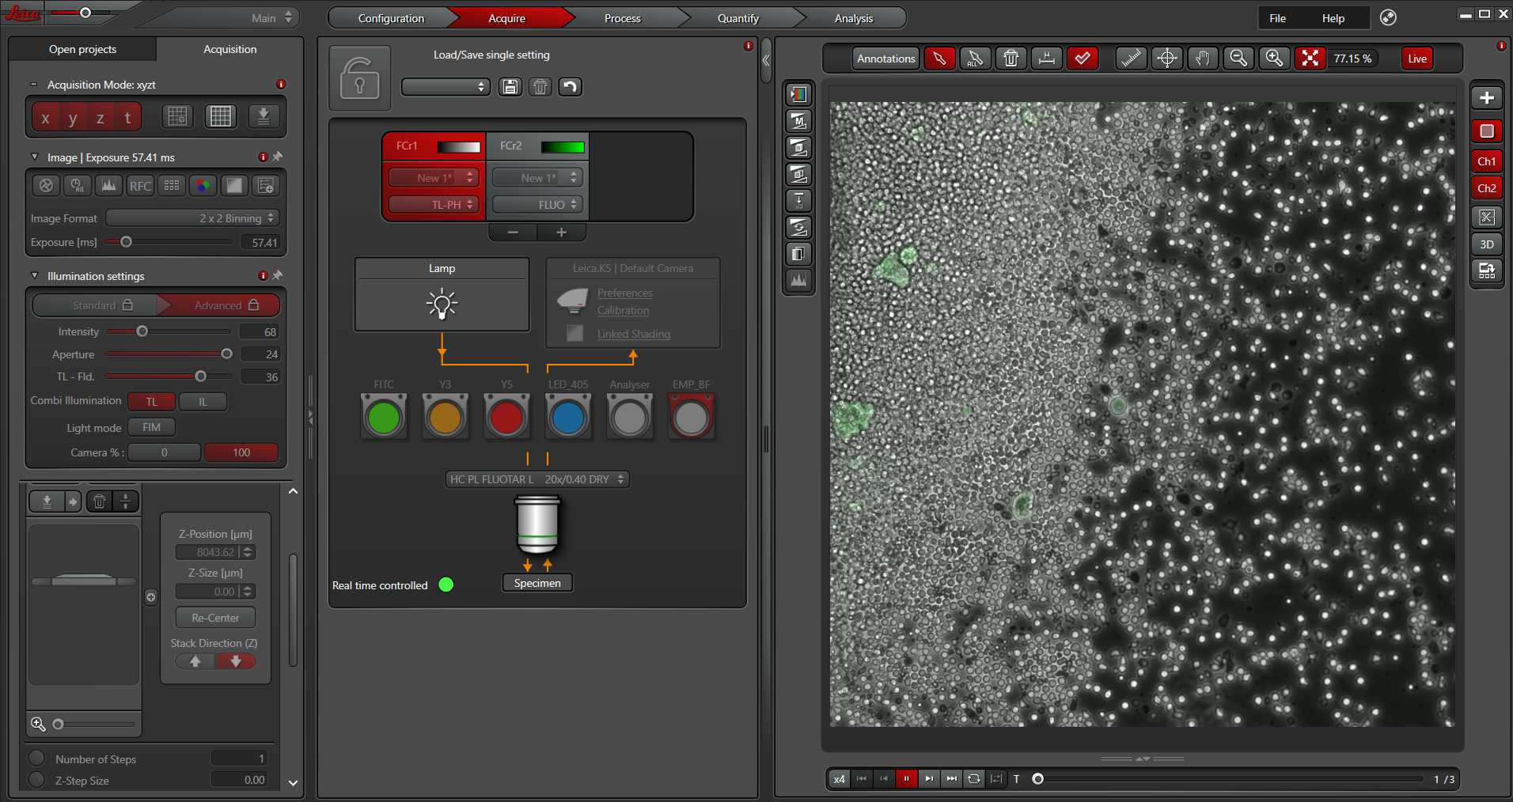Viewport: 1513px width, 802px height.
Task: Click the Intensity slider handle
Action: click(x=142, y=331)
